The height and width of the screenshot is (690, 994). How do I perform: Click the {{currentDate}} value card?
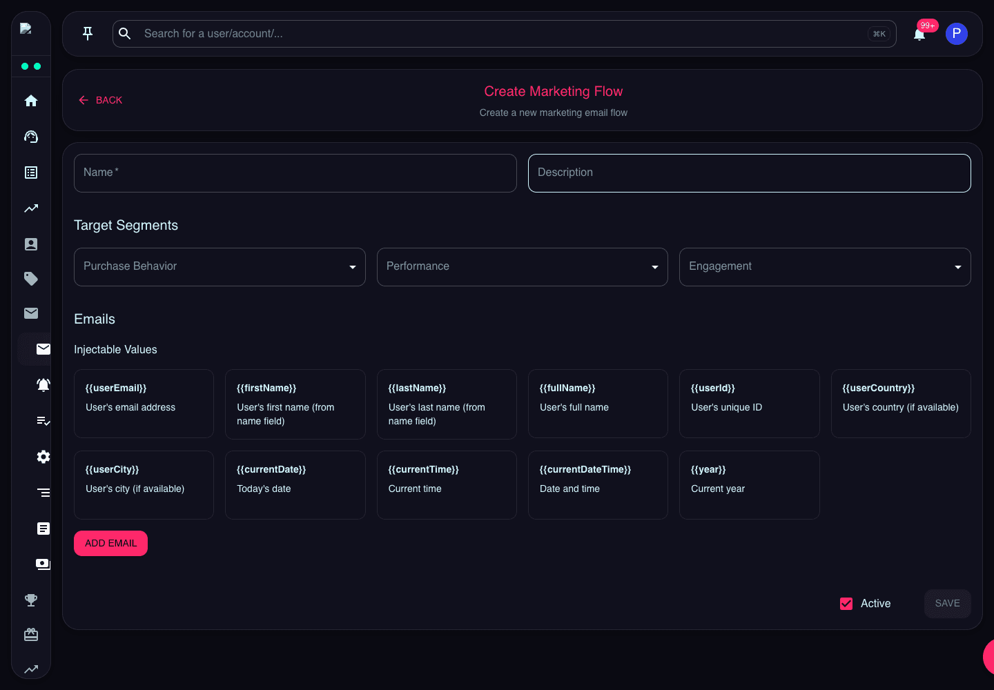[295, 485]
